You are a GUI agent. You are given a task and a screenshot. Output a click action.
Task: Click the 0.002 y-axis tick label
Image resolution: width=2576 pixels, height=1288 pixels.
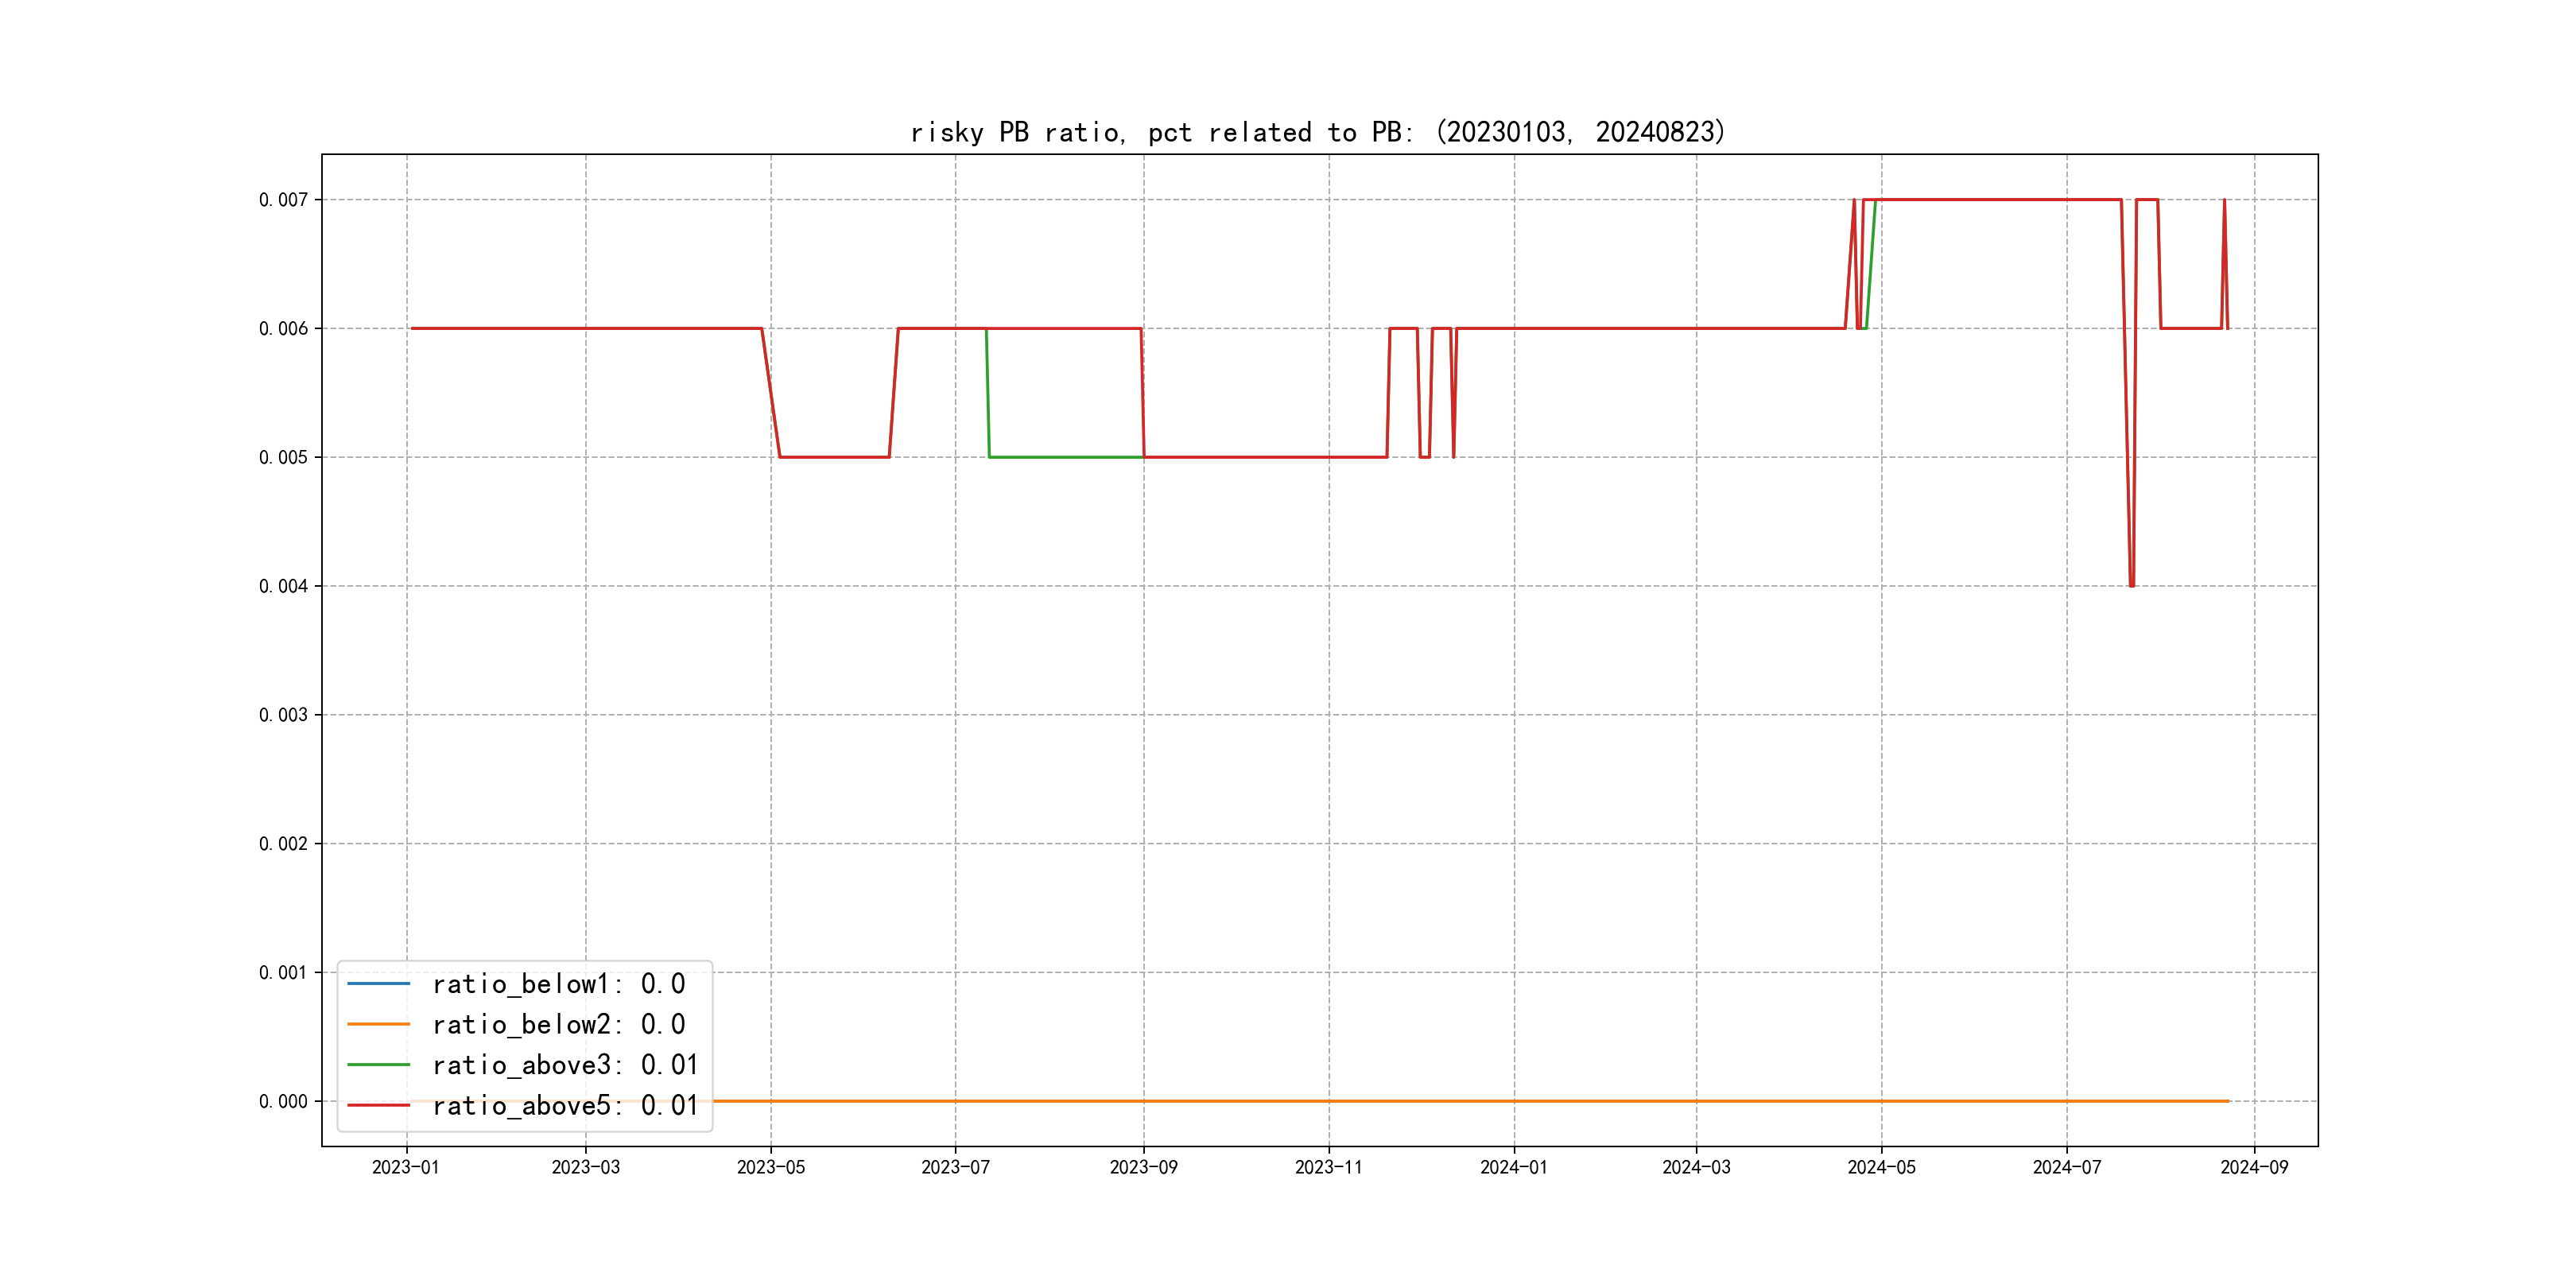[283, 844]
